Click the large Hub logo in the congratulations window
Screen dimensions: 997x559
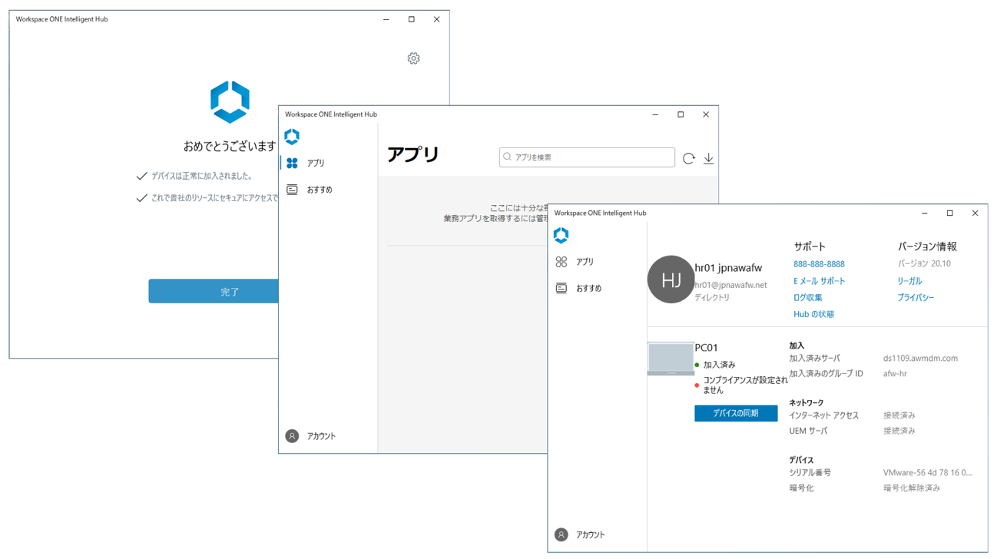pos(230,102)
